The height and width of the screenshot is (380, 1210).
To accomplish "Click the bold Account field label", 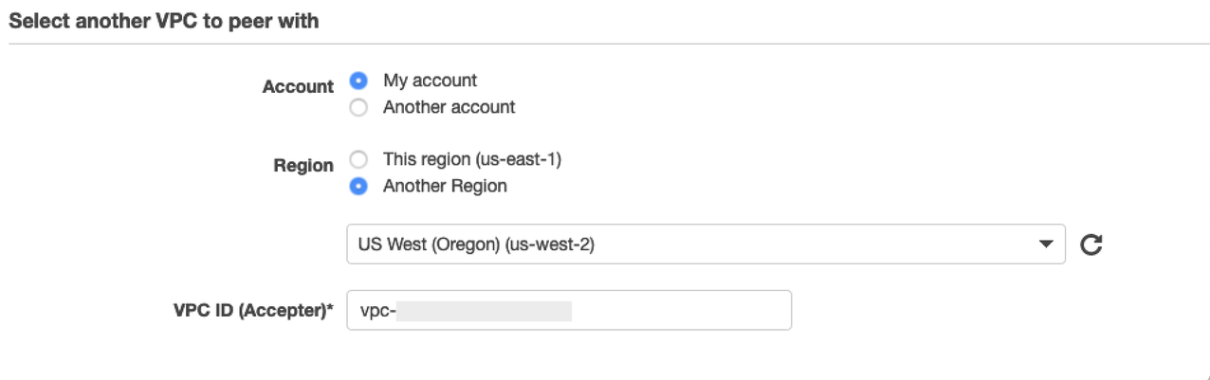I will point(298,86).
